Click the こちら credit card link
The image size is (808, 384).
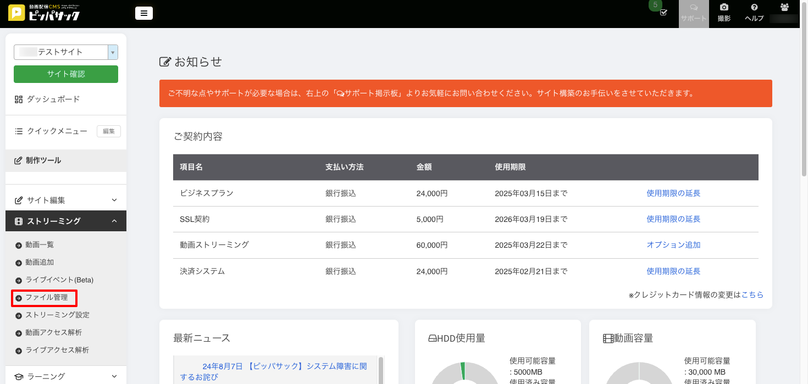[752, 295]
